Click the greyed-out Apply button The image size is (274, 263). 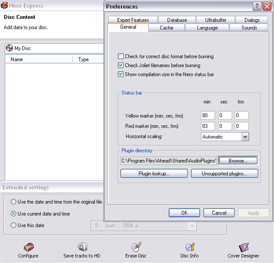pos(253,213)
